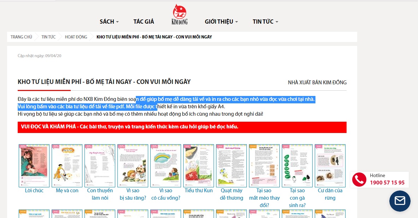Open the Vì sao bị sâu răng cover
Screen dimensions: 418x218
pyautogui.click(x=133, y=166)
